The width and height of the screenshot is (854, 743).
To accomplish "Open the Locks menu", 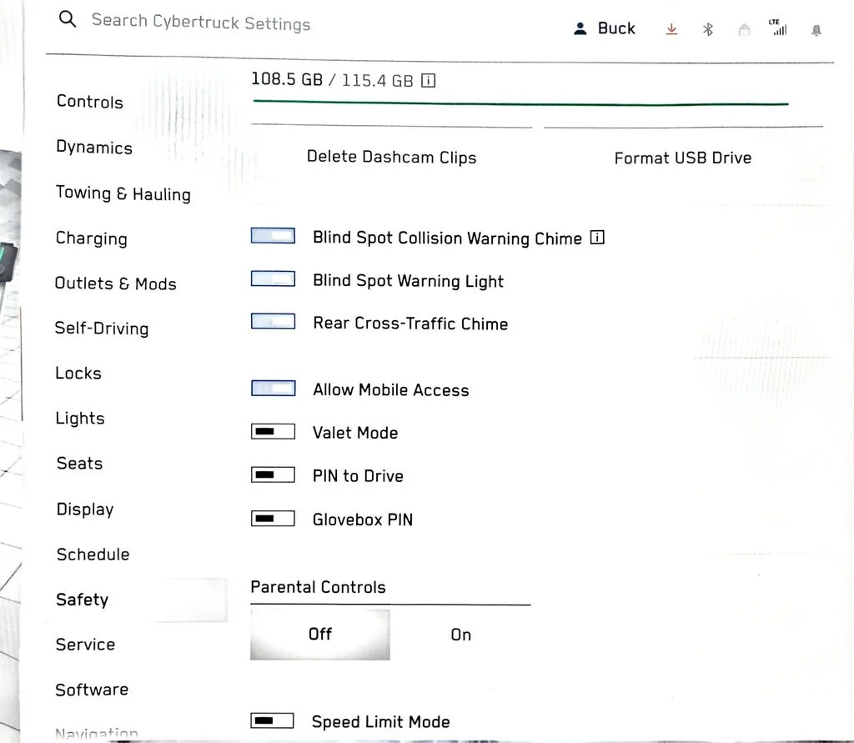I will tap(78, 373).
